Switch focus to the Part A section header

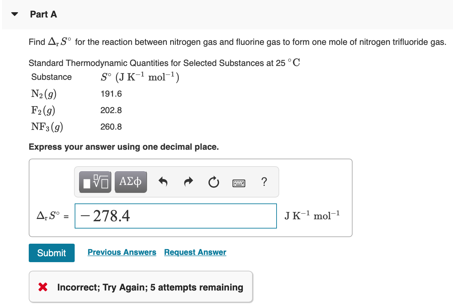click(x=43, y=14)
